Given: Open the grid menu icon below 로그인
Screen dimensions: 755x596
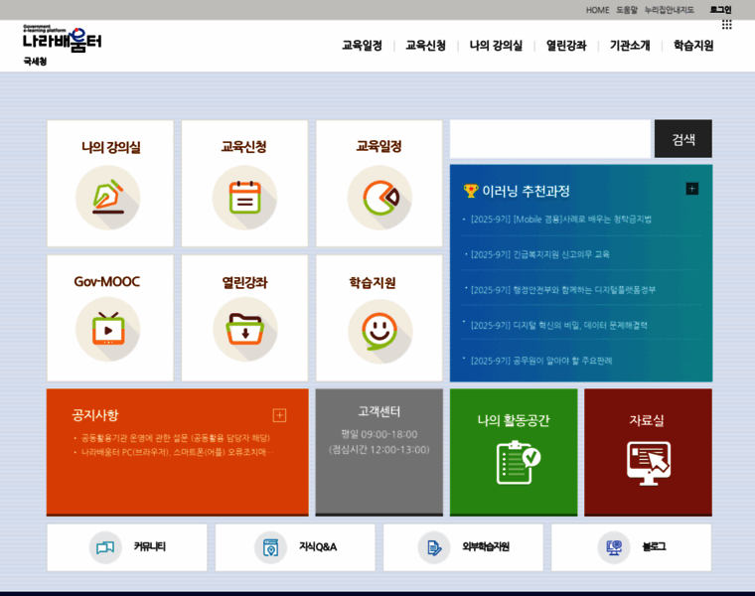Looking at the screenshot, I should pyautogui.click(x=726, y=25).
